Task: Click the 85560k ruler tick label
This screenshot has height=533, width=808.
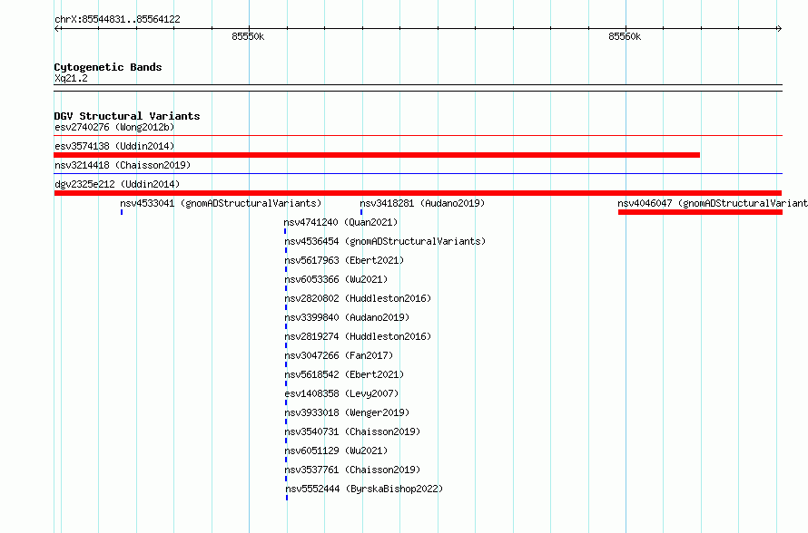Action: 625,36
